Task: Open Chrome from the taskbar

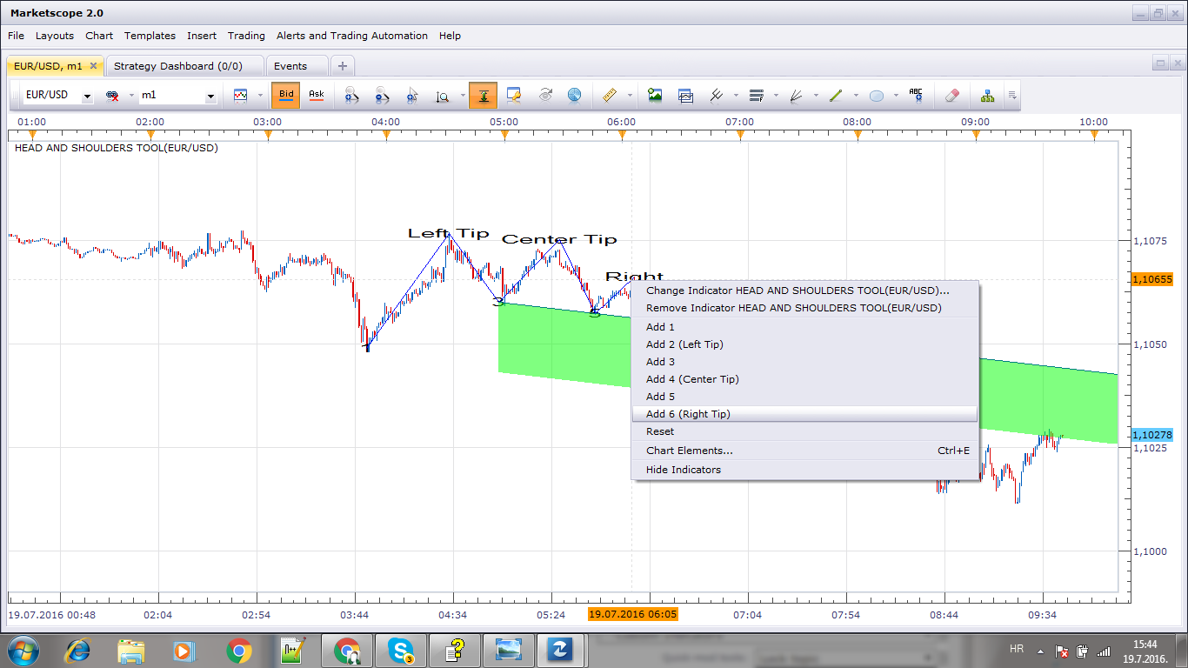Action: 239,650
